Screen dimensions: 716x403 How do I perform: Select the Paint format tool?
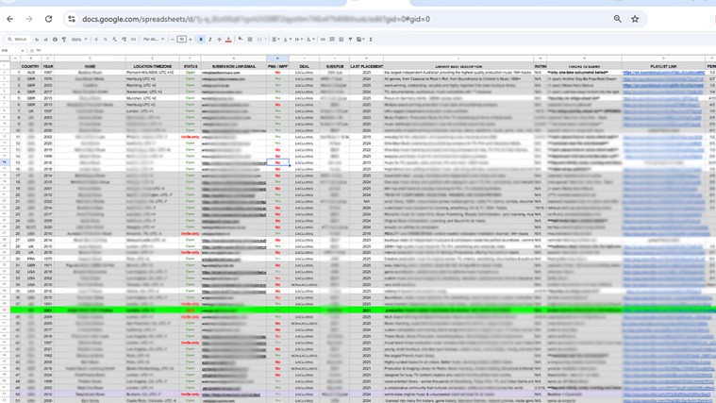[x=64, y=40]
